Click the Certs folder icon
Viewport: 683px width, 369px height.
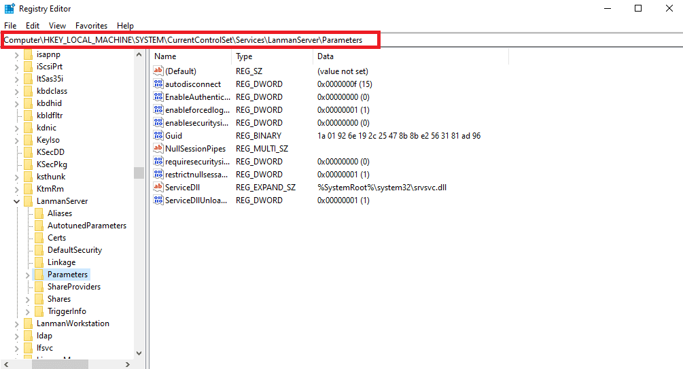[39, 237]
